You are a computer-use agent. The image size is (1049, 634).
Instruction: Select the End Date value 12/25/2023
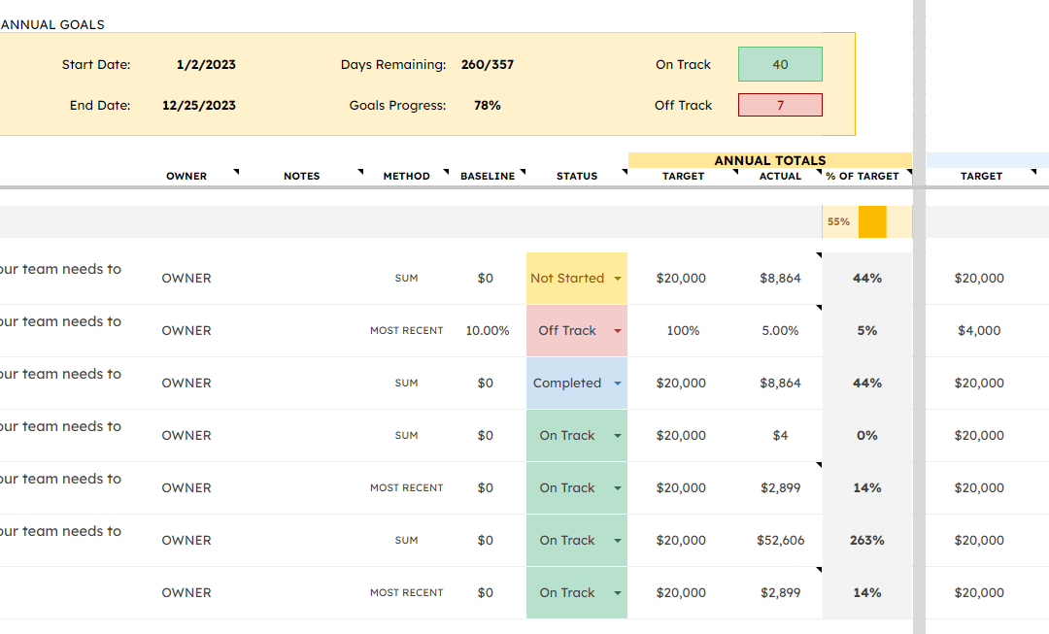pos(199,106)
